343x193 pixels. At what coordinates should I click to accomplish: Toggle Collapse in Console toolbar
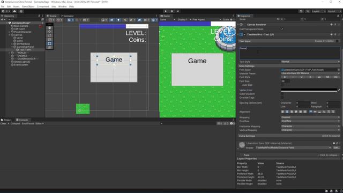tap(16, 123)
